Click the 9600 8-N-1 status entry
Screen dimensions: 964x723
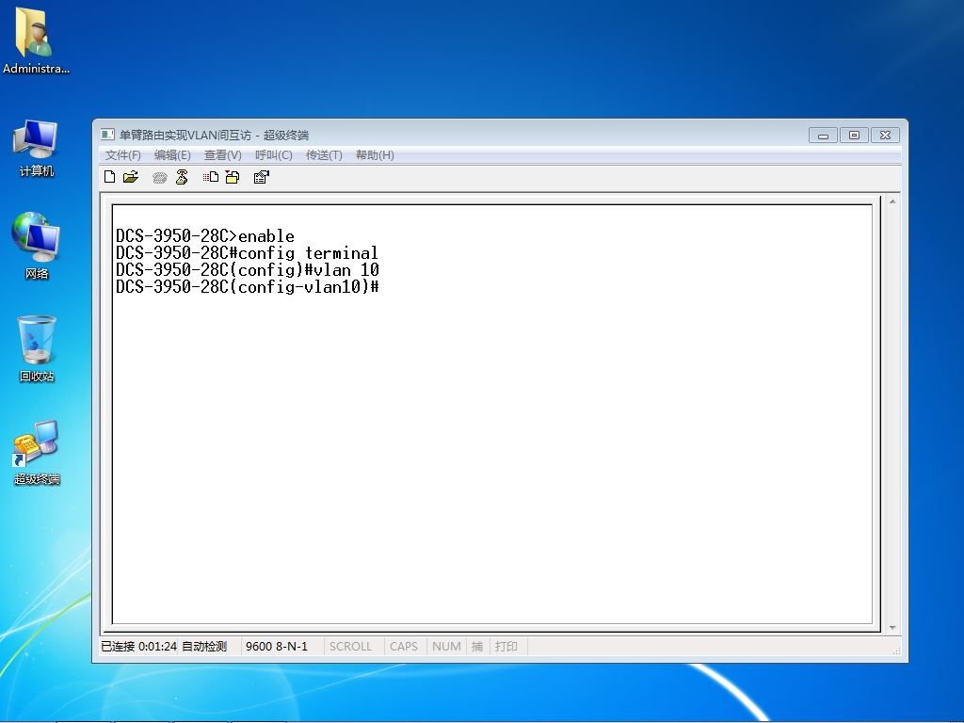click(x=277, y=646)
